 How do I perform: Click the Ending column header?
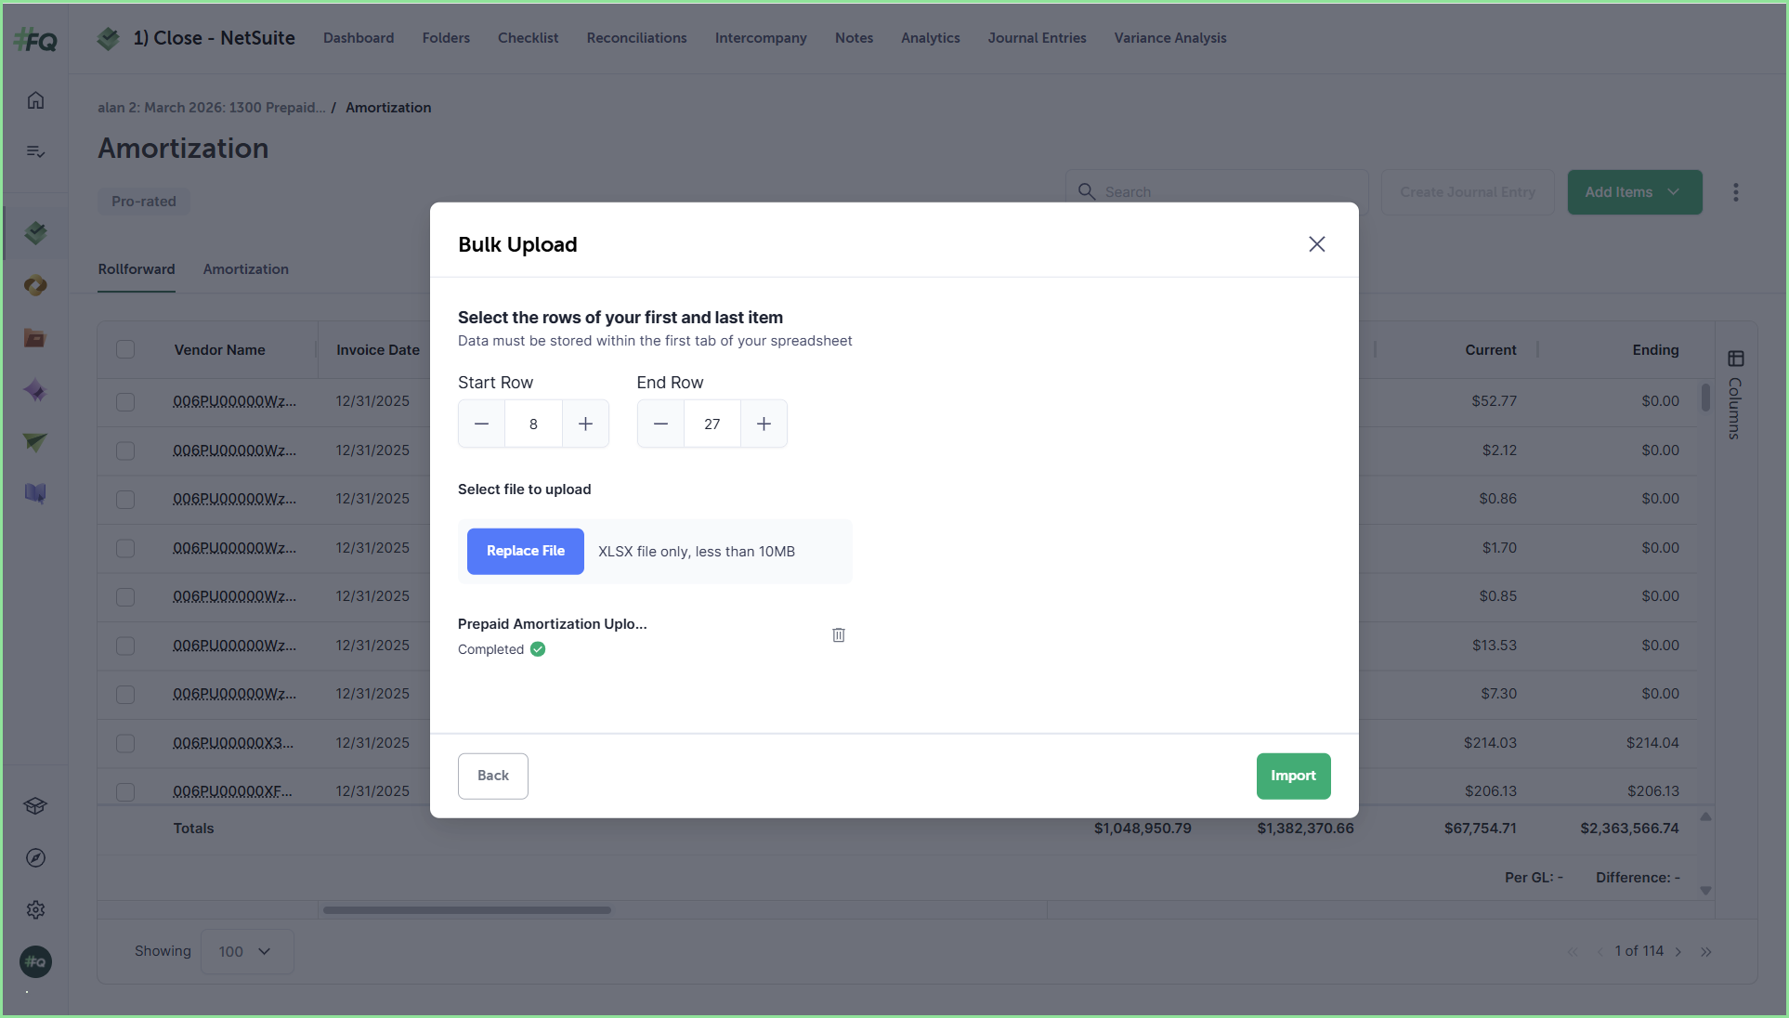click(1655, 350)
